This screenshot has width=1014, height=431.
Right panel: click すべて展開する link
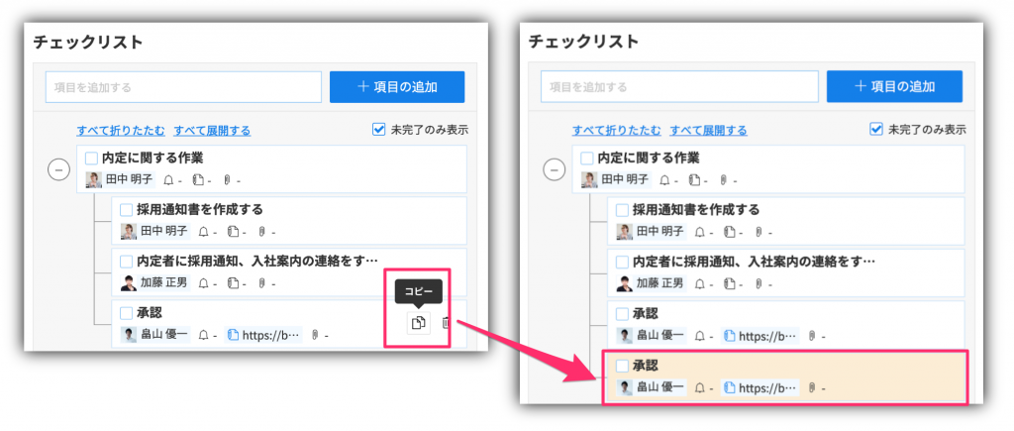pyautogui.click(x=708, y=131)
